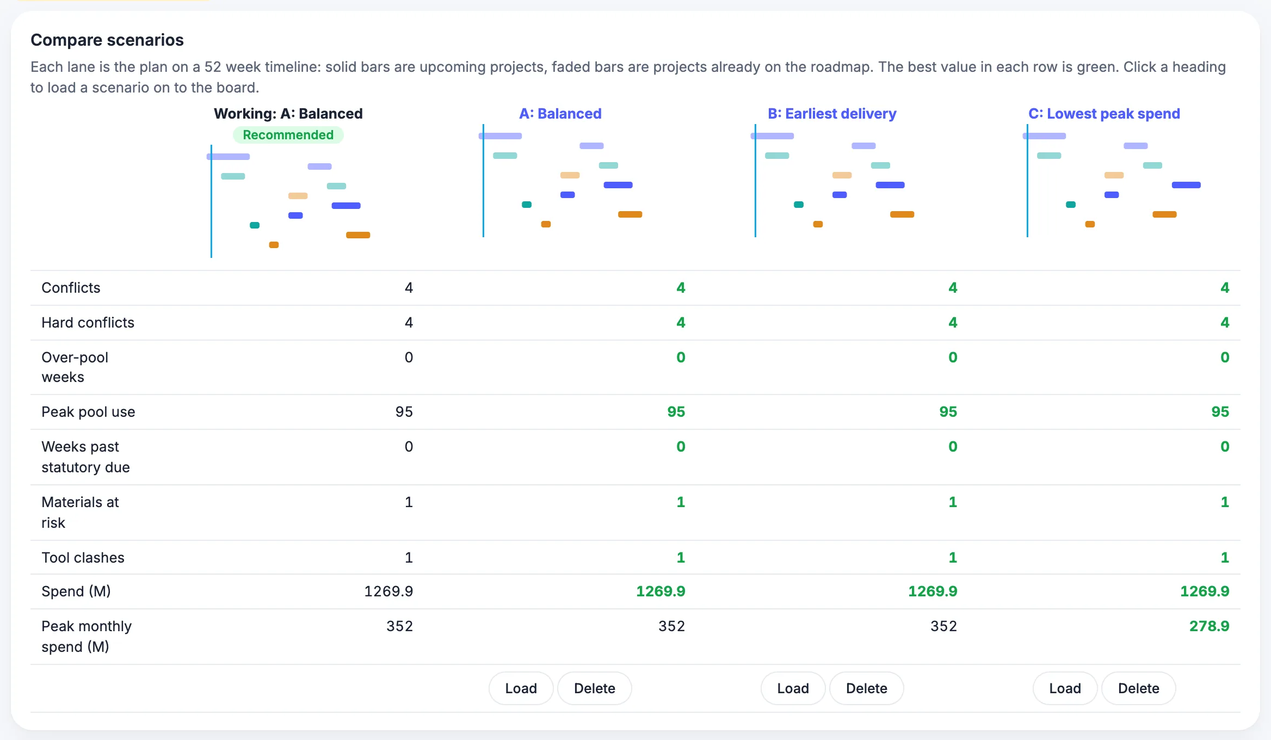Viewport: 1271px width, 740px height.
Task: Click the Spend (M) row label
Action: coord(76,591)
